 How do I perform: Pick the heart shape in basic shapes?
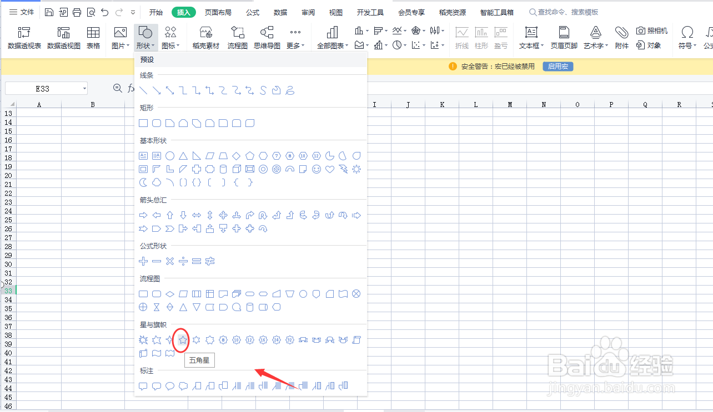tap(330, 169)
